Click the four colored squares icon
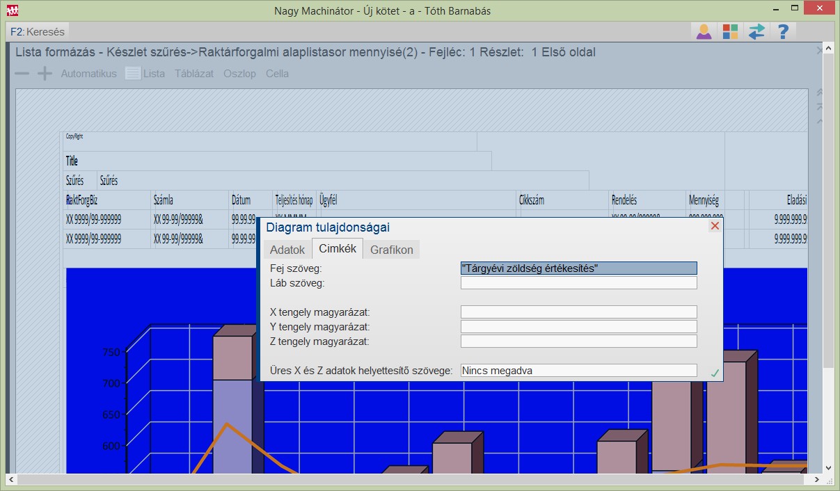 pyautogui.click(x=730, y=31)
